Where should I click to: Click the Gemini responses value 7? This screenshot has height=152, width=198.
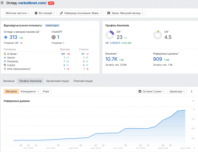pos(64,58)
